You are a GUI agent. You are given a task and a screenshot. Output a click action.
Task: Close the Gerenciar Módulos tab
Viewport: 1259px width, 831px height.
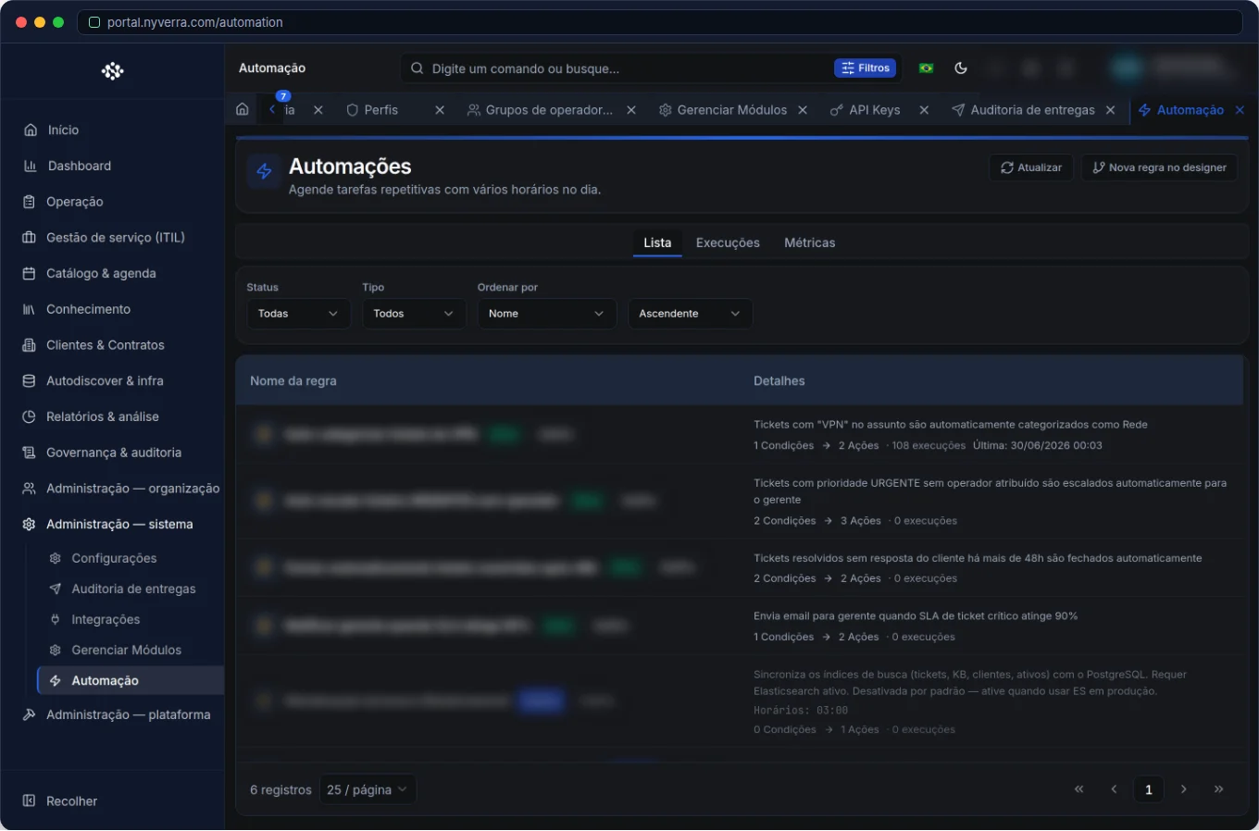[x=803, y=110]
